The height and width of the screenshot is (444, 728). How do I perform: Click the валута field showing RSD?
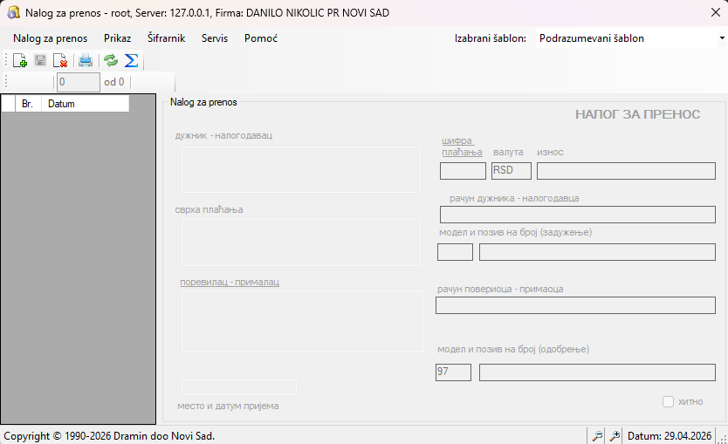pyautogui.click(x=512, y=171)
